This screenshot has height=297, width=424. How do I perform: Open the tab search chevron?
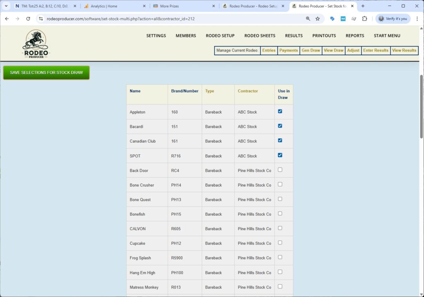click(x=5, y=6)
